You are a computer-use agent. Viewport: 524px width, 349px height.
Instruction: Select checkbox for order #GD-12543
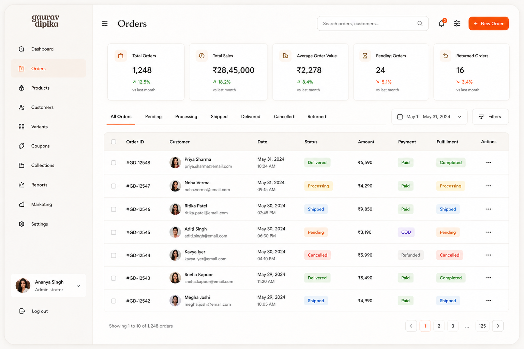tap(114, 278)
